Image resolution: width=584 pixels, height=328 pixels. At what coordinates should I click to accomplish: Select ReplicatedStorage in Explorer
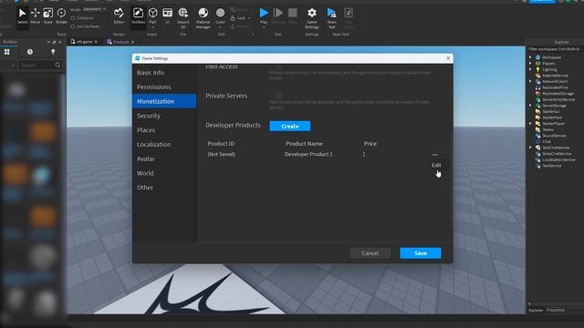(558, 94)
